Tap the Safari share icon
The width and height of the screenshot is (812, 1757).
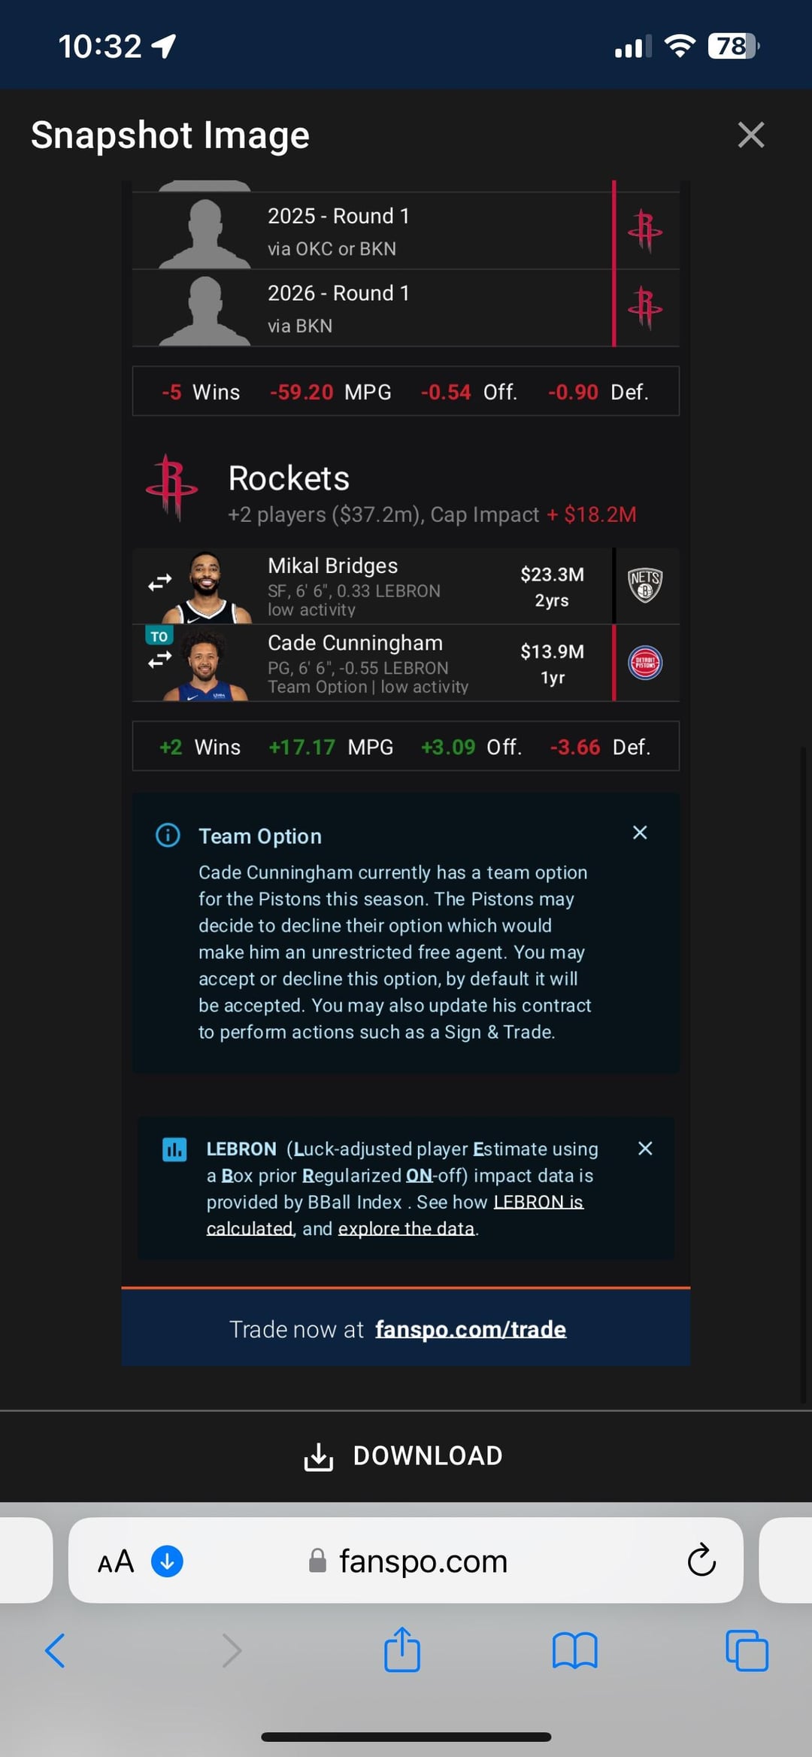[x=402, y=1649]
